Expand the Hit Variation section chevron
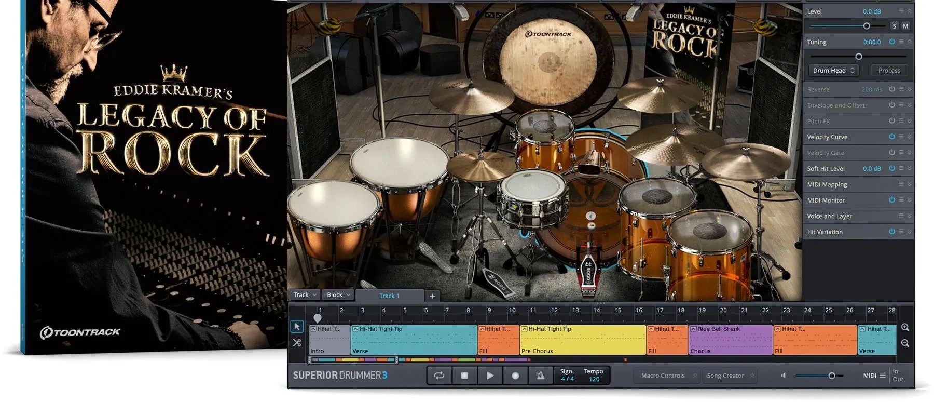The height and width of the screenshot is (402, 934). pos(909,232)
